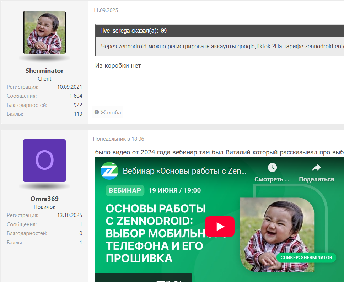Click the Watch Later clock icon
The image size is (344, 282).
click(272, 168)
